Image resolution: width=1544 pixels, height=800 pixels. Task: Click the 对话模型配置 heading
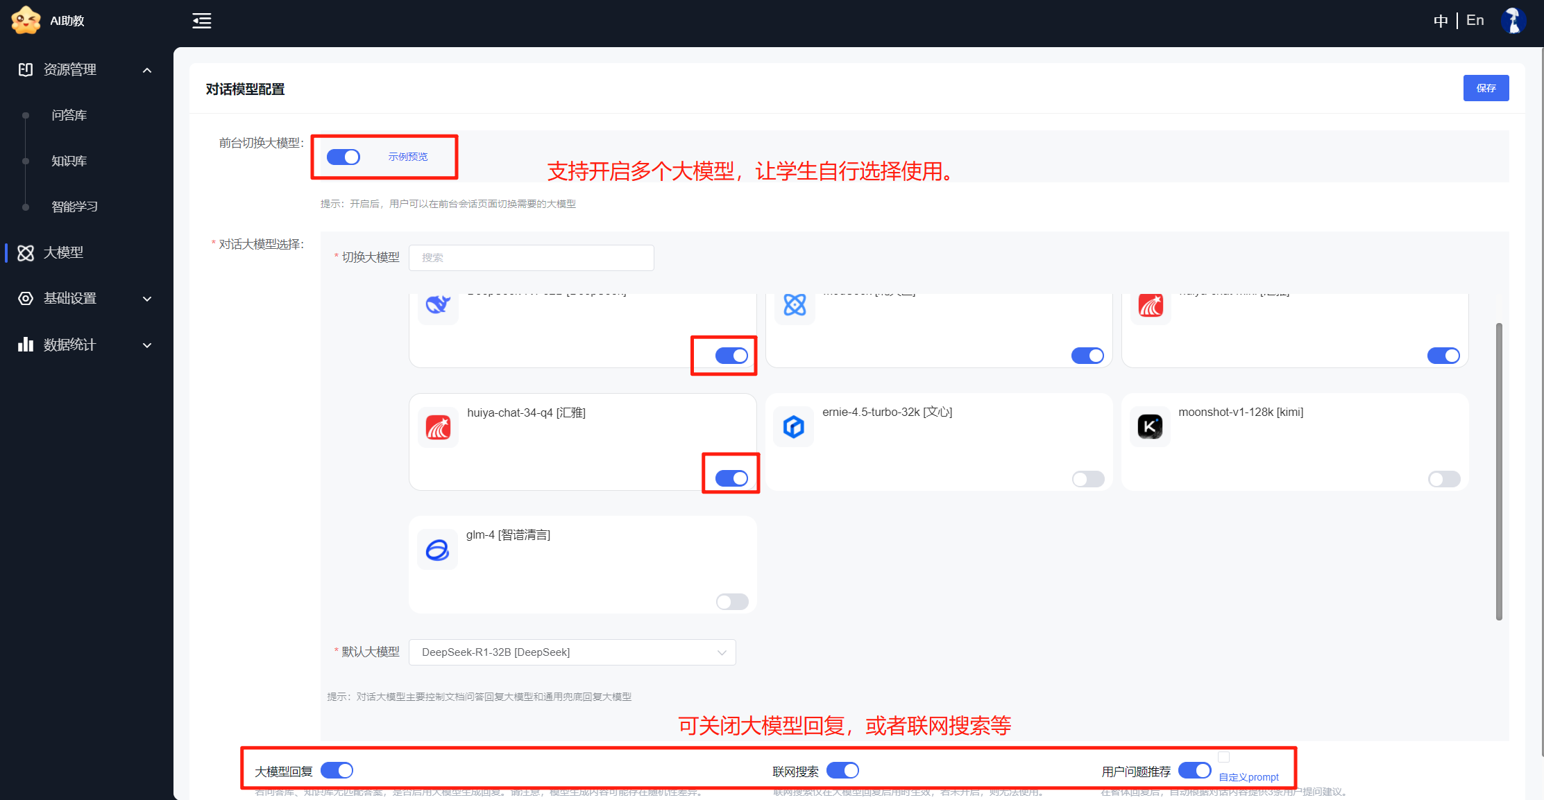245,89
